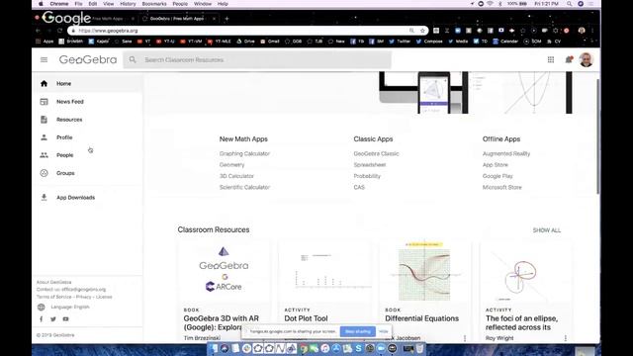Click the search magnifier icon
633x356 pixels.
(x=133, y=59)
